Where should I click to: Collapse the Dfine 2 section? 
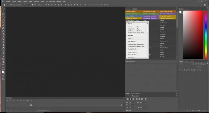(127, 24)
